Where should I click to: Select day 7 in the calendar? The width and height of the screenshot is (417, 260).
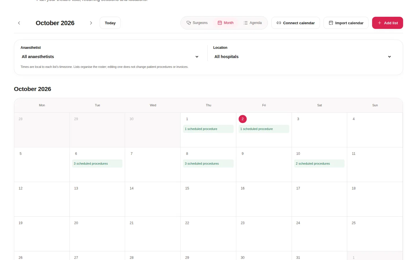click(x=131, y=154)
